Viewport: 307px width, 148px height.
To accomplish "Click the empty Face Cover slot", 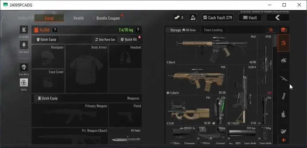I will [x=48, y=81].
